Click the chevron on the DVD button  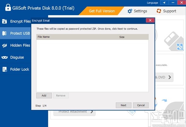(170, 77)
